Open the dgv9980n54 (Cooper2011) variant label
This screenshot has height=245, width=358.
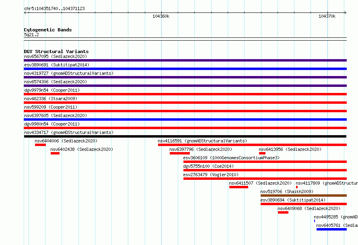(52, 124)
